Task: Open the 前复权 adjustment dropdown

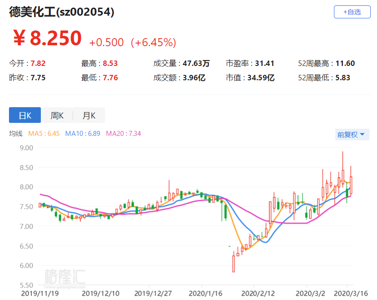Action: pos(352,135)
